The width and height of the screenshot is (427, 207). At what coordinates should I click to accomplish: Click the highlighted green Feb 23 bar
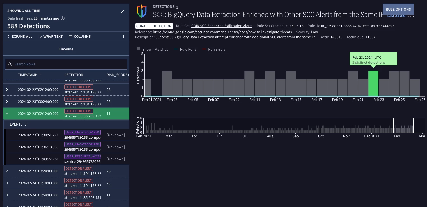[373, 83]
